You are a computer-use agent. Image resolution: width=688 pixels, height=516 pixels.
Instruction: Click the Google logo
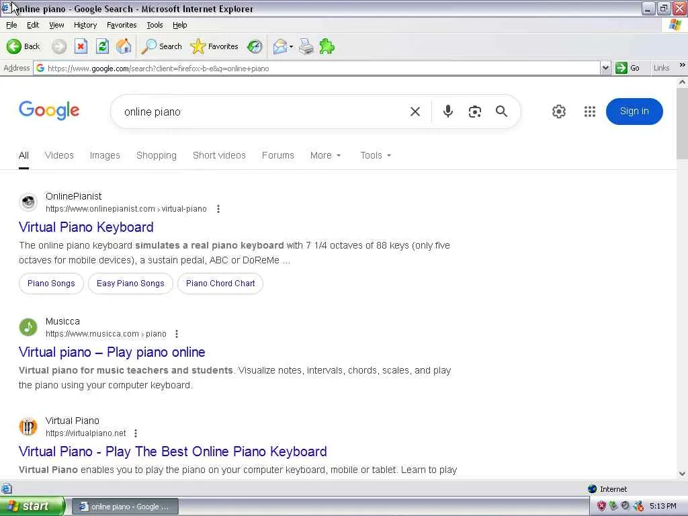[49, 111]
